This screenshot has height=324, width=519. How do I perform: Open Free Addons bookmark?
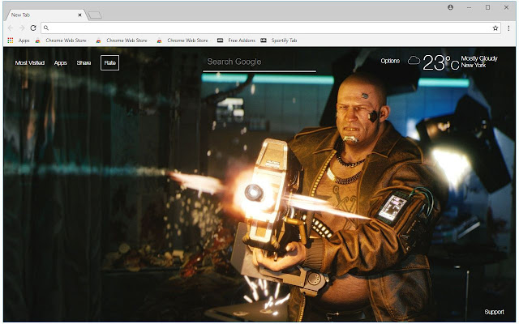coord(236,40)
